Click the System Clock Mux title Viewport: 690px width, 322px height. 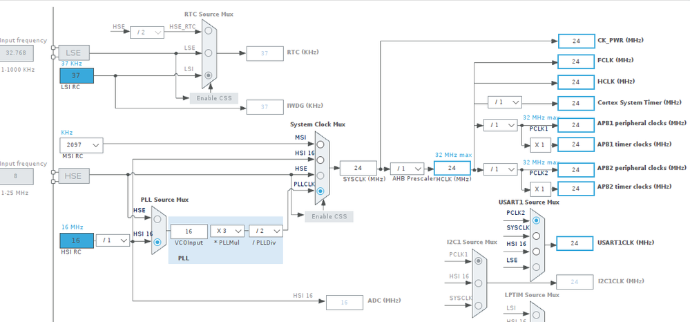[x=318, y=124]
